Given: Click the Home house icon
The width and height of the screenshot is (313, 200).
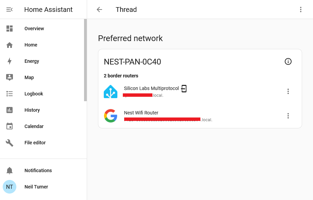Looking at the screenshot, I should pyautogui.click(x=10, y=45).
